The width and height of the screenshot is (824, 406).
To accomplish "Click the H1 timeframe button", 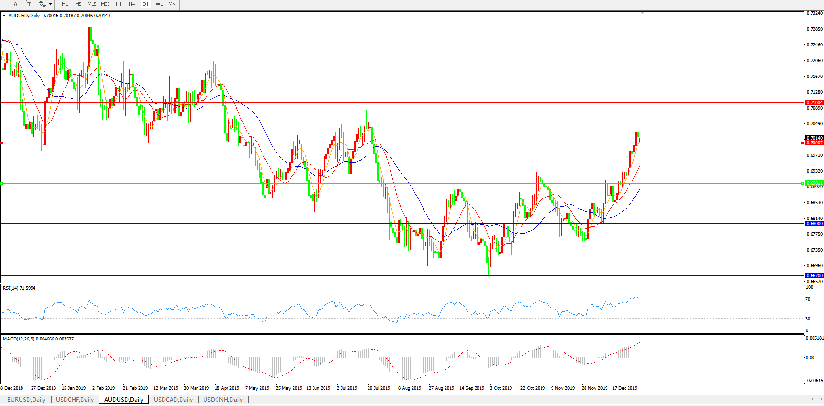I will 119,4.
